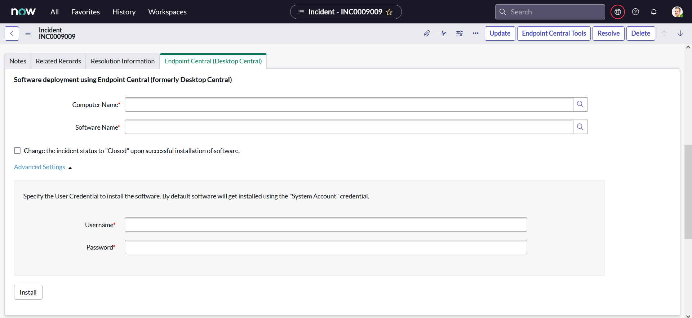Click the globe scope selector icon
This screenshot has width=692, height=318.
click(617, 12)
